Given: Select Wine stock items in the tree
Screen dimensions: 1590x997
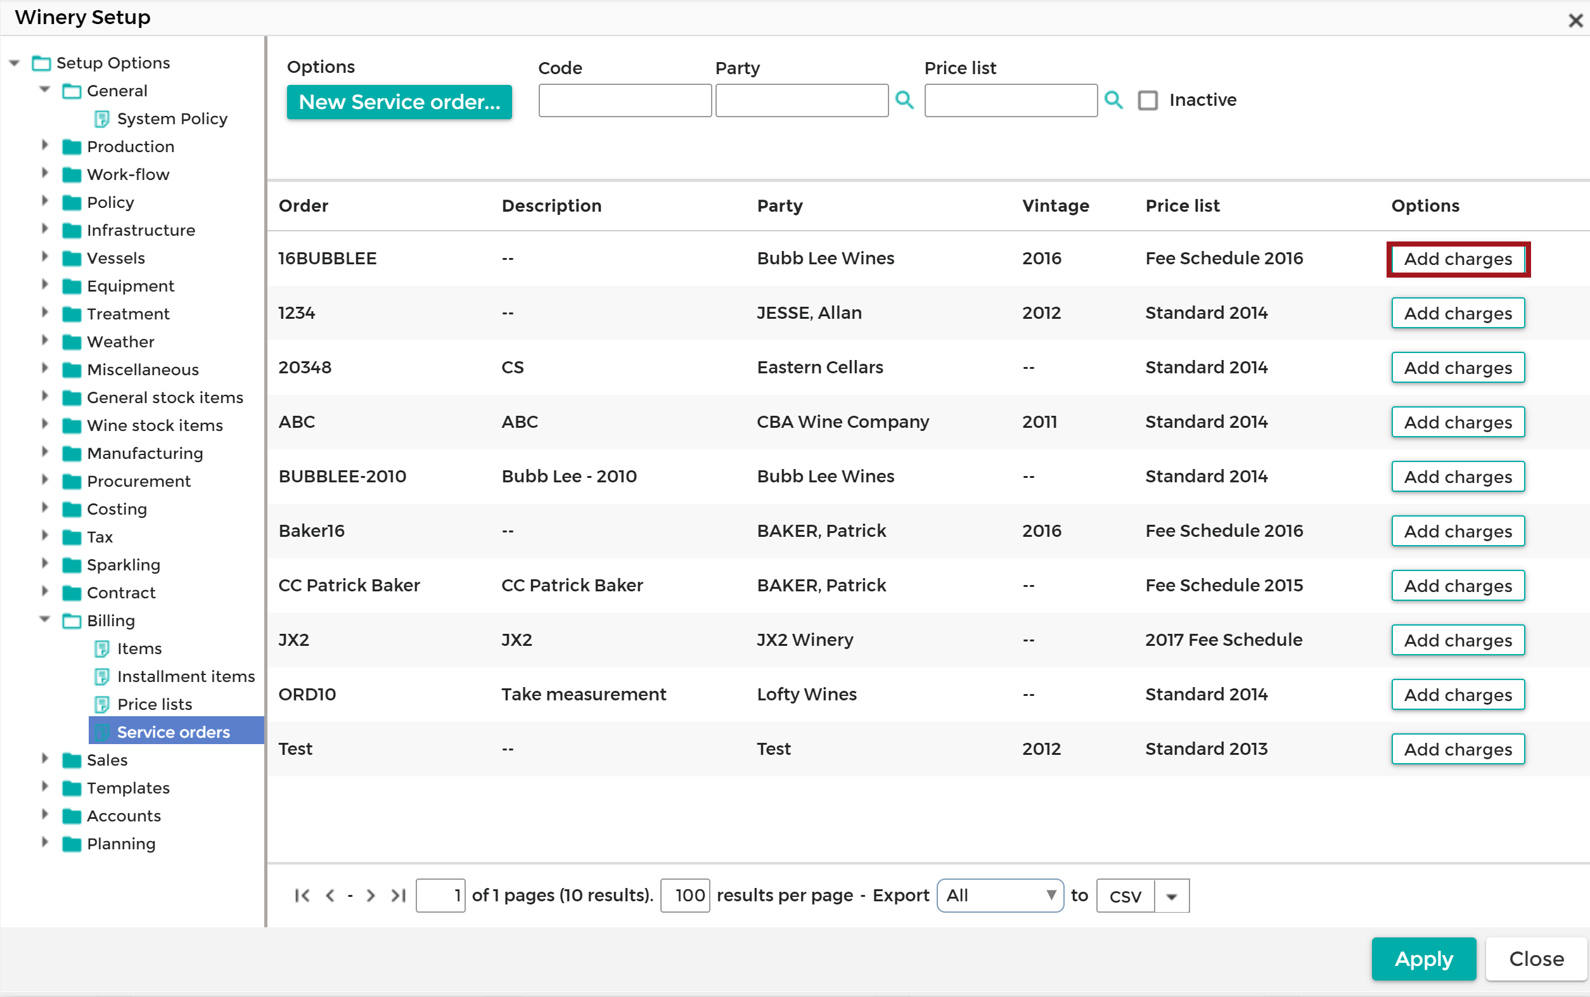Looking at the screenshot, I should [x=155, y=425].
